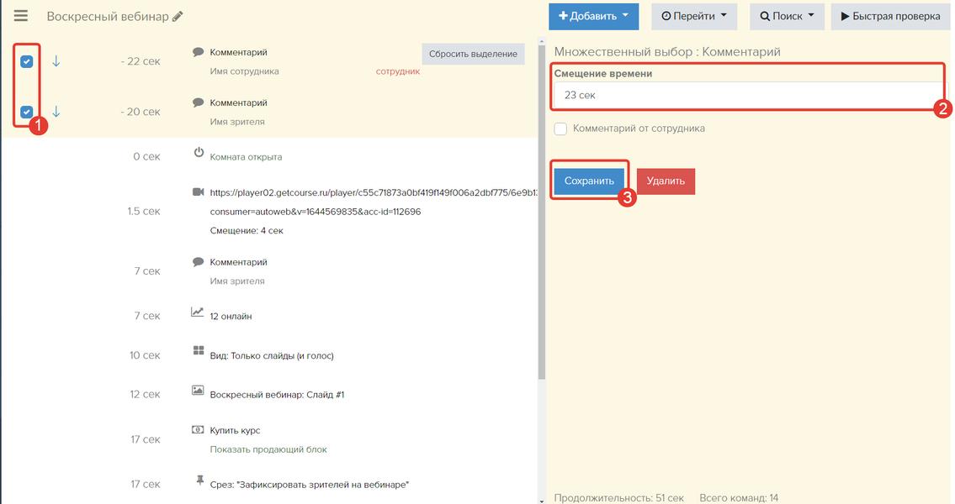The width and height of the screenshot is (955, 504).
Task: Expand the "Перейти" dropdown
Action: tap(693, 16)
